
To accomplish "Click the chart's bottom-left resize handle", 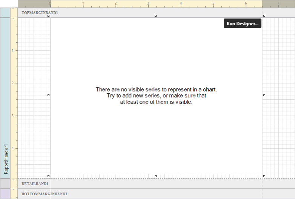I will pyautogui.click(x=48, y=176).
